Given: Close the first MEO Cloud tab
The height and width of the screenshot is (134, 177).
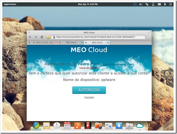Looking at the screenshot, I should point(60,42).
